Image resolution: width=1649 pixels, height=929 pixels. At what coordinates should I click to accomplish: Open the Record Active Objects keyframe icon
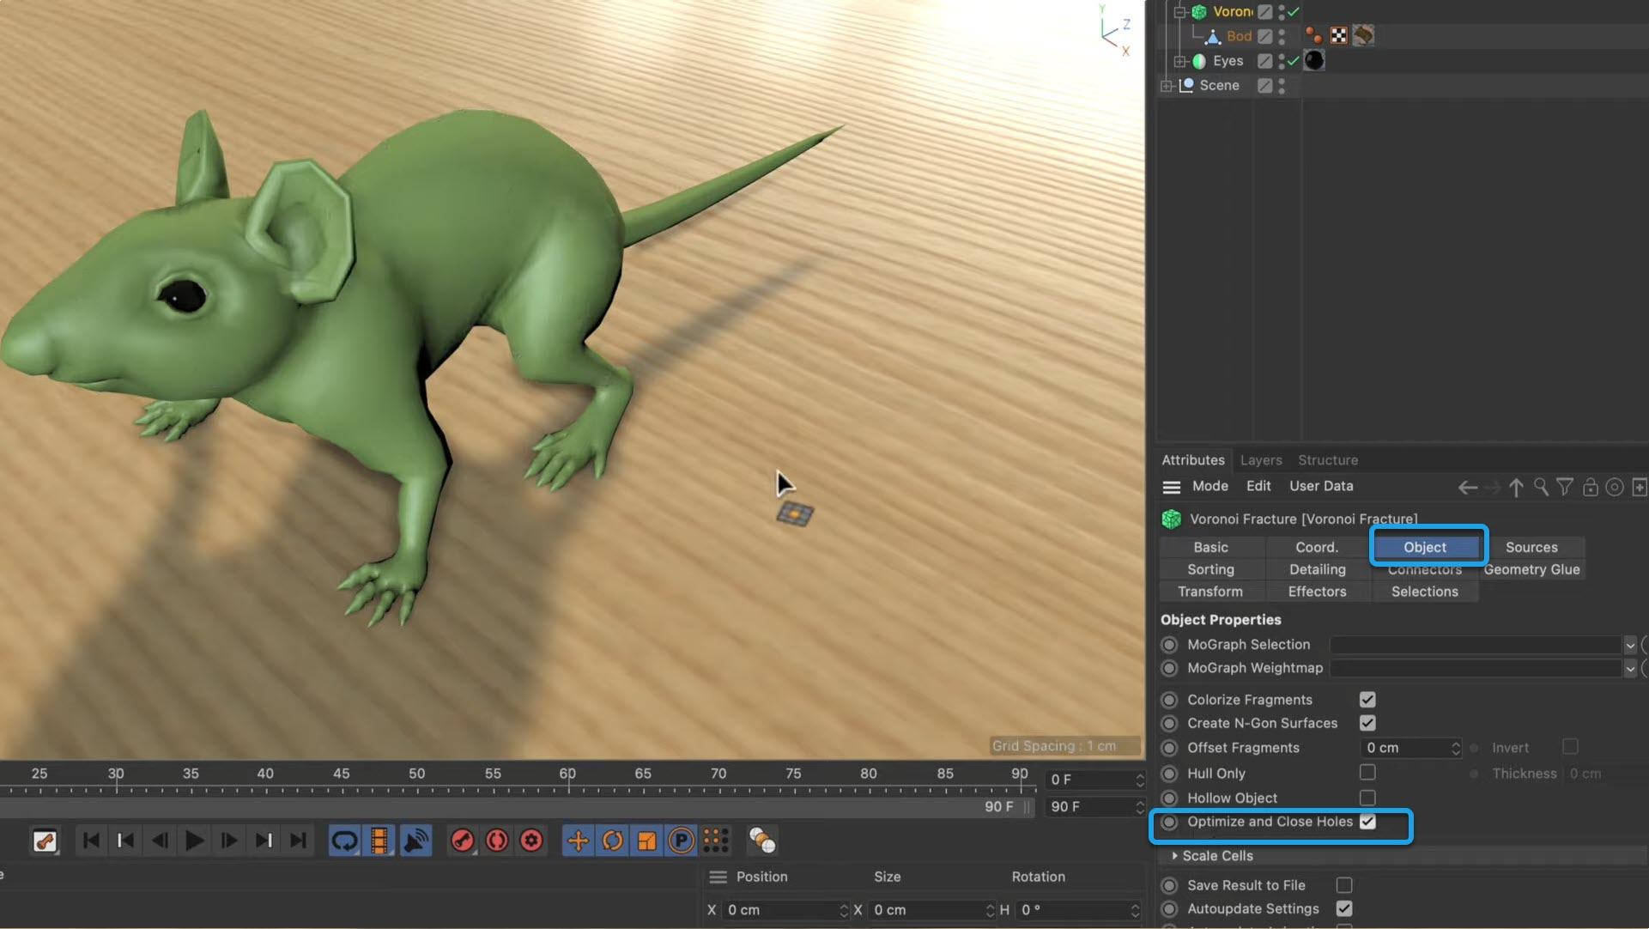coord(463,841)
